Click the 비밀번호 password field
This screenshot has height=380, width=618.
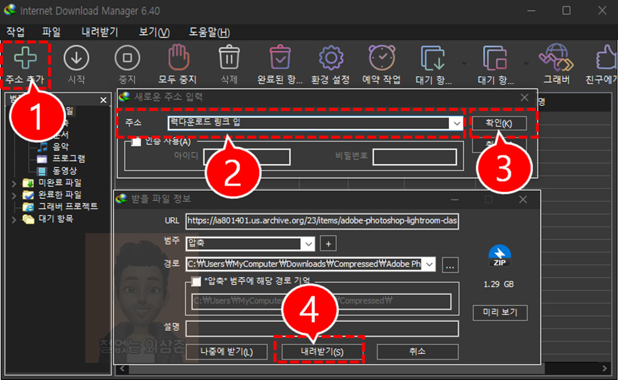(415, 157)
